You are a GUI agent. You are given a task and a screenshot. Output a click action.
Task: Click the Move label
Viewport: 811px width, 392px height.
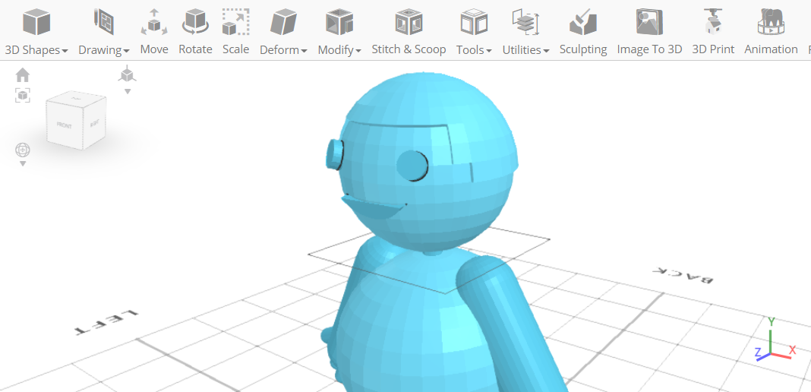154,49
